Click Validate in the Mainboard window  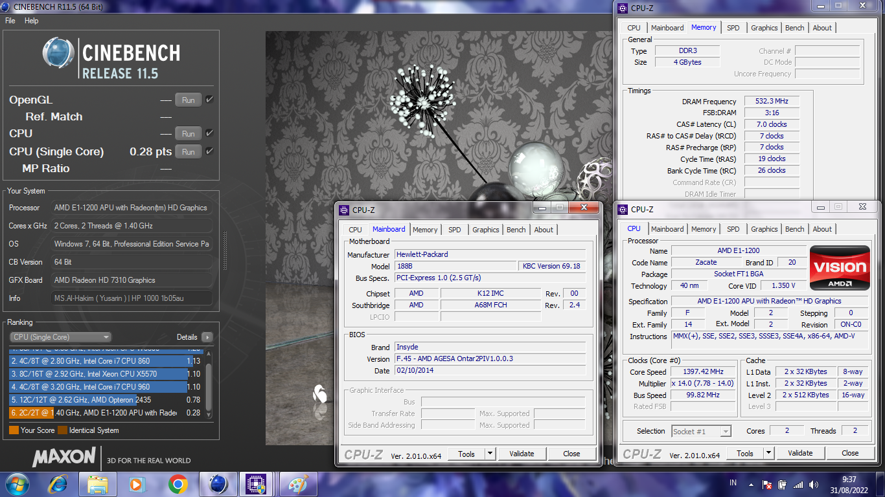click(522, 454)
